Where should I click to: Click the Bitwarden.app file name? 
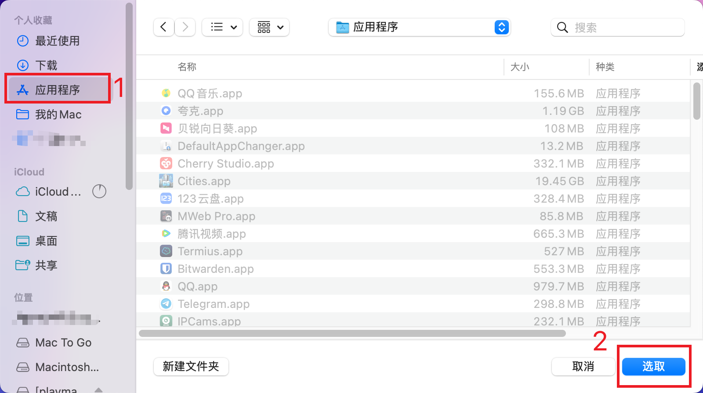(x=216, y=269)
